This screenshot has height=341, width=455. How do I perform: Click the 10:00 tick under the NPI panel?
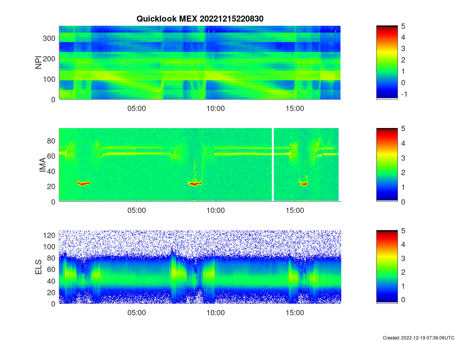(x=216, y=109)
